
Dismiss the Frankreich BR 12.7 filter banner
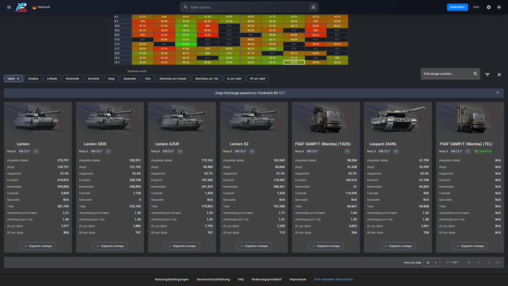click(x=498, y=93)
